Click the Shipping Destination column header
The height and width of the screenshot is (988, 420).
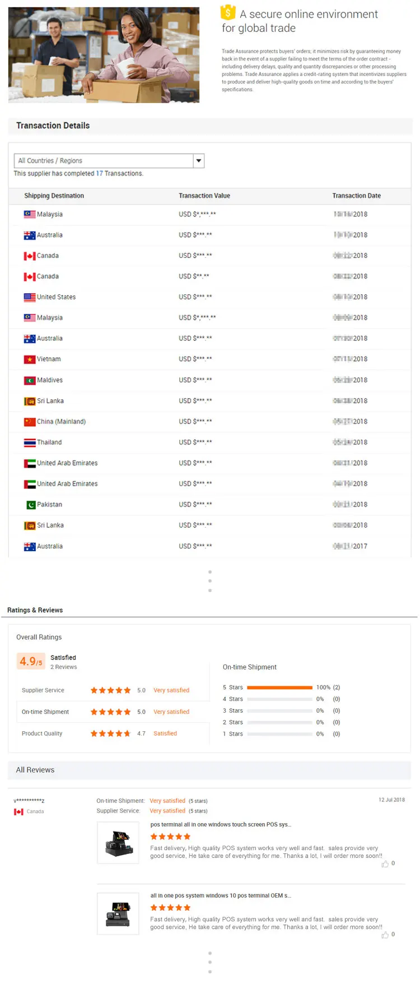pos(54,196)
